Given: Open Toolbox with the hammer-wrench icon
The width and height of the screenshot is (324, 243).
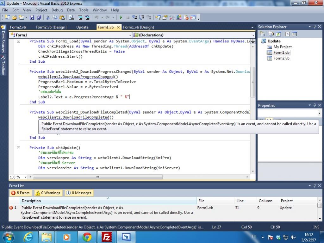Looking at the screenshot, I should [x=172, y=18].
